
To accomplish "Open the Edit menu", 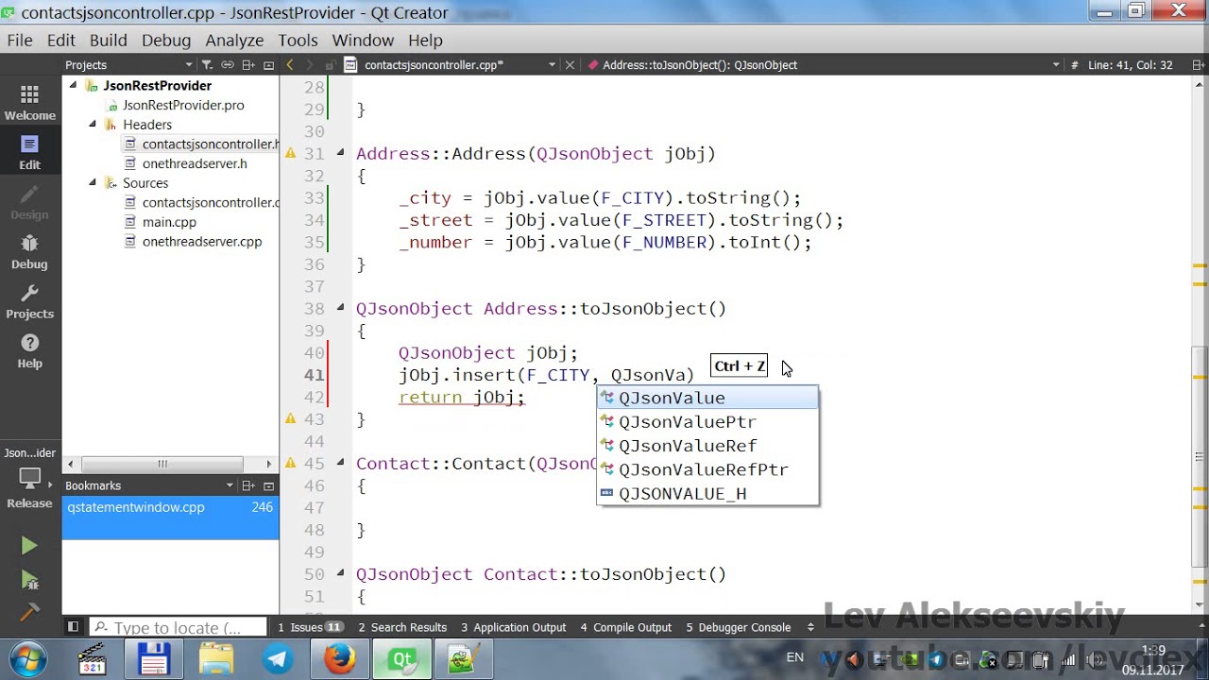I will pyautogui.click(x=60, y=41).
